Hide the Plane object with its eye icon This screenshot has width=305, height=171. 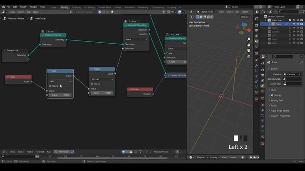(298, 24)
